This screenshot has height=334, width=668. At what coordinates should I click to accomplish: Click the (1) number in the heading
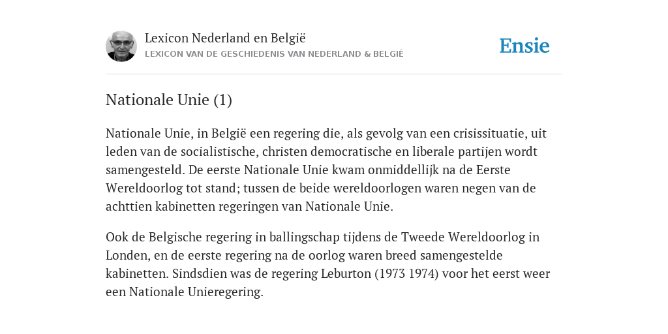pos(223,100)
